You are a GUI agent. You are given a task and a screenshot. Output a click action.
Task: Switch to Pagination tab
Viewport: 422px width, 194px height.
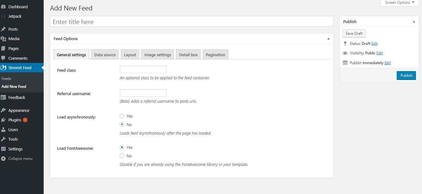[x=215, y=54]
